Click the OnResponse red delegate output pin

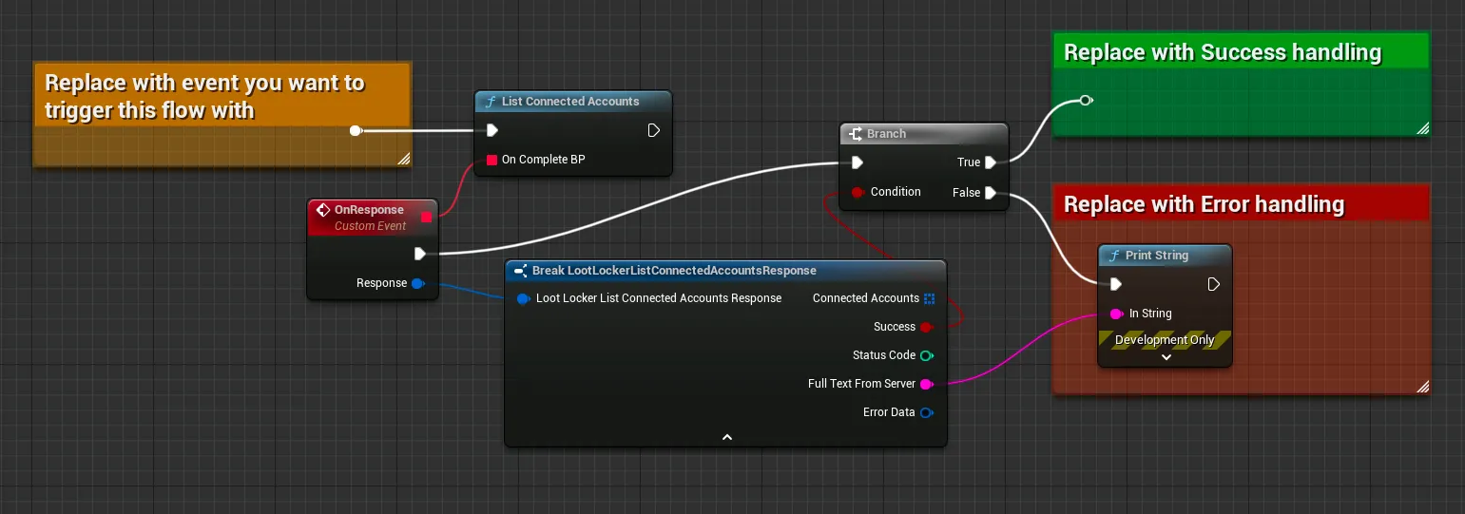pyautogui.click(x=426, y=218)
